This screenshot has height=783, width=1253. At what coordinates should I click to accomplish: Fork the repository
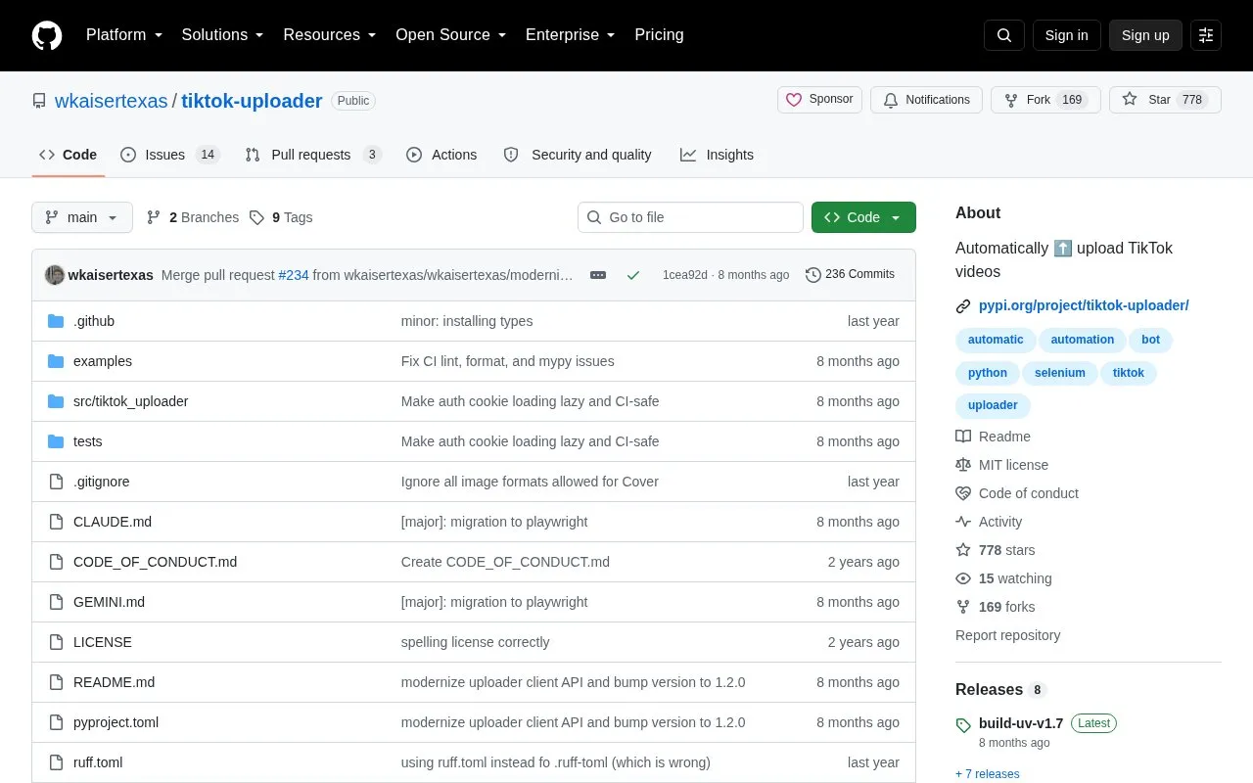[x=1045, y=100]
